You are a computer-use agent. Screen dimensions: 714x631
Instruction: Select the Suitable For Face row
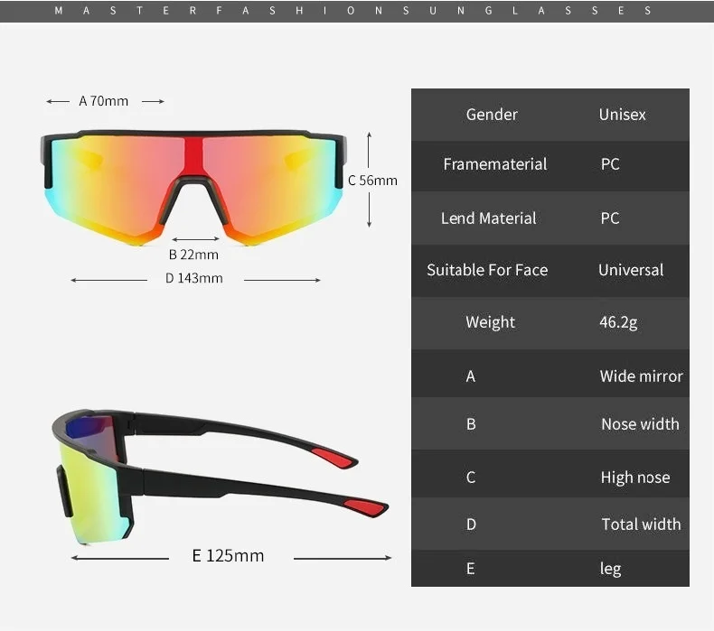(550, 271)
